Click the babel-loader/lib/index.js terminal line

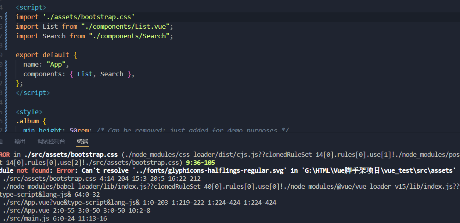tap(231, 187)
